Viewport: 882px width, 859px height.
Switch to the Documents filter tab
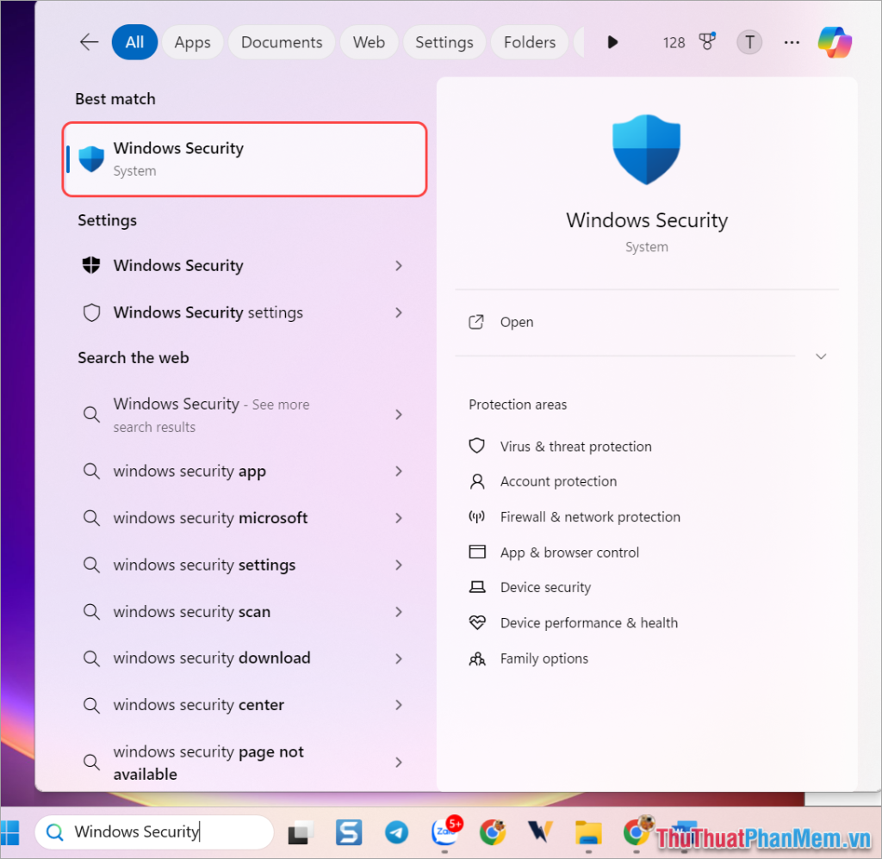[x=282, y=42]
